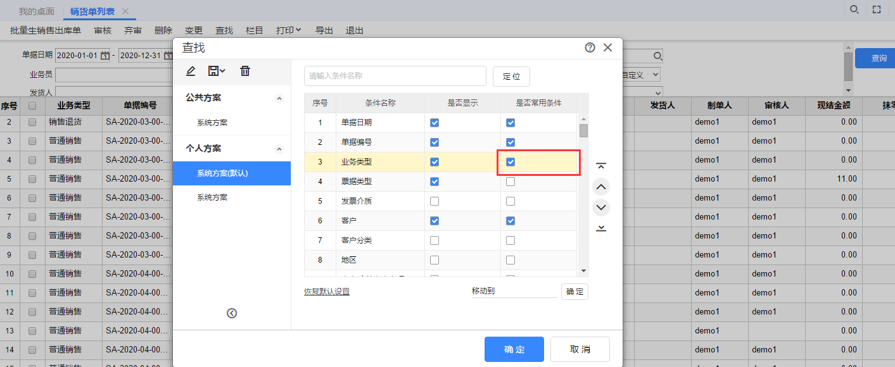Screen dimensions: 895x367
Task: Confirm with the blue 确定 button
Action: [x=514, y=349]
